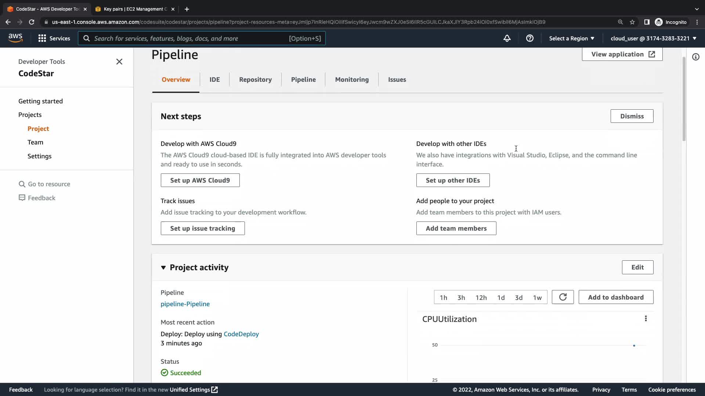Viewport: 705px width, 396px height.
Task: Click the help question mark icon
Action: click(x=529, y=38)
